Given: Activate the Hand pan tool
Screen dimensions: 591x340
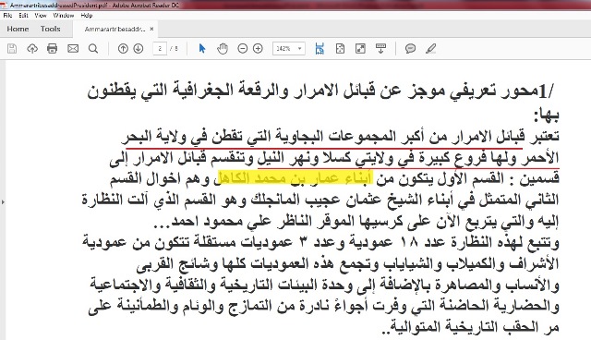Looking at the screenshot, I should [223, 49].
